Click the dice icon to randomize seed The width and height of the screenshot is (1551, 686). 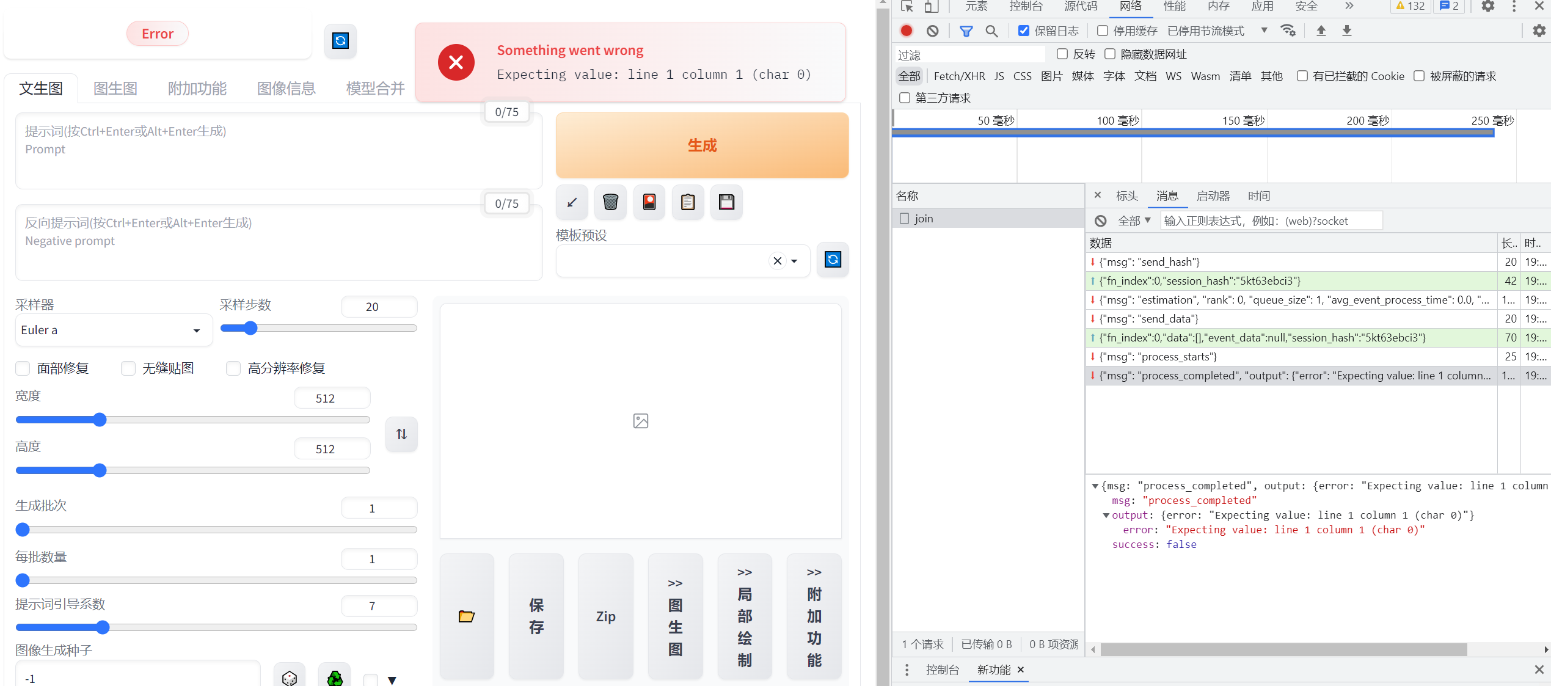click(x=289, y=677)
